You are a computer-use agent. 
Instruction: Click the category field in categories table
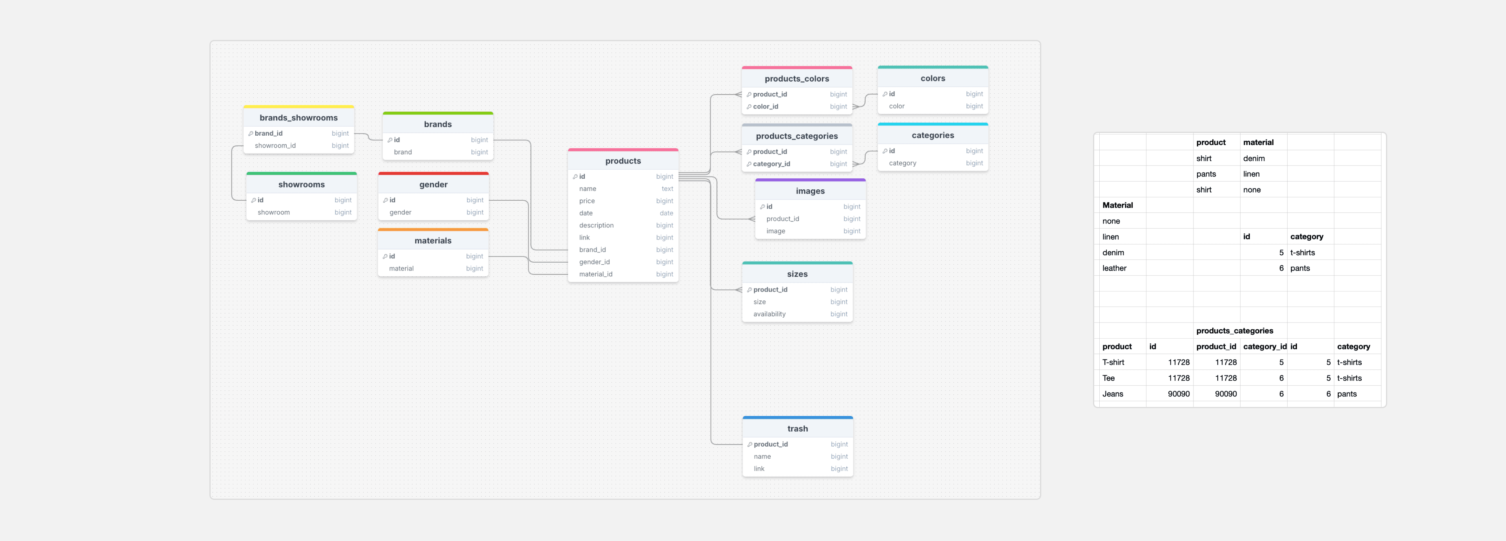click(x=933, y=163)
